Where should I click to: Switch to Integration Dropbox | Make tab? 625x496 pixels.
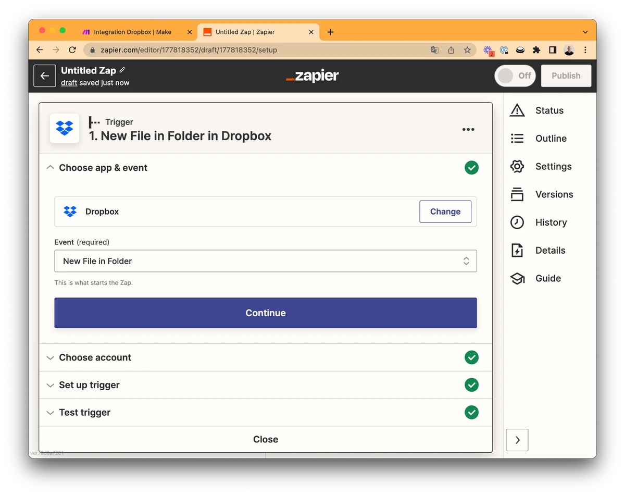tap(132, 32)
